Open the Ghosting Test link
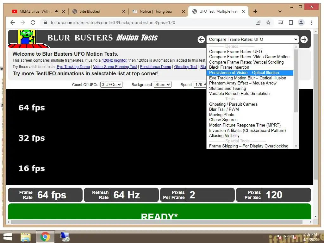324x243 pixels. point(185,67)
